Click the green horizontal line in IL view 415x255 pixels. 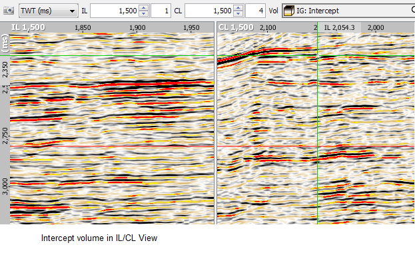107,55
